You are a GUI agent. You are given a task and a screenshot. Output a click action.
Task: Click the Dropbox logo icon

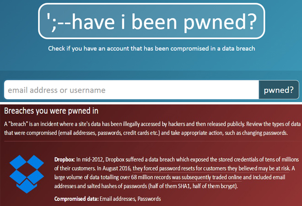pyautogui.click(x=27, y=174)
